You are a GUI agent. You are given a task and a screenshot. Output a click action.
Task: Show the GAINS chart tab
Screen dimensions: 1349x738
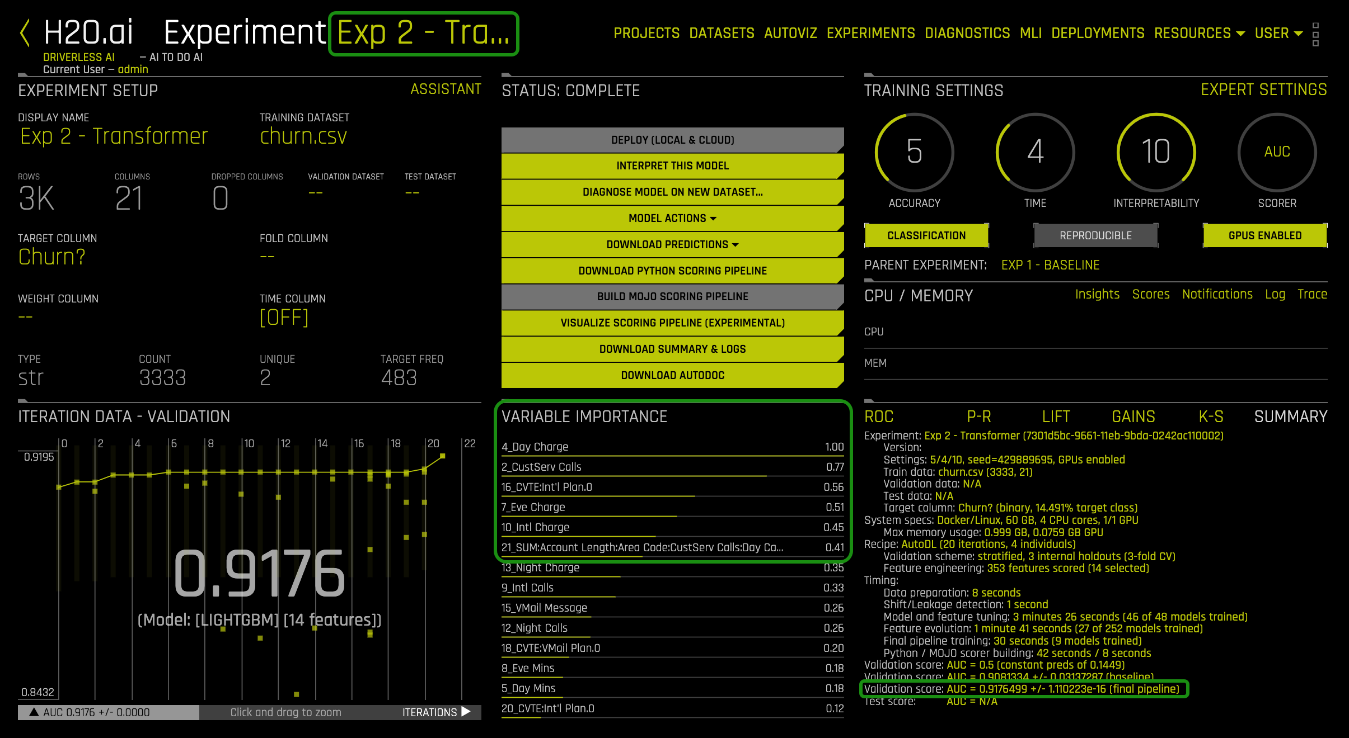1133,417
